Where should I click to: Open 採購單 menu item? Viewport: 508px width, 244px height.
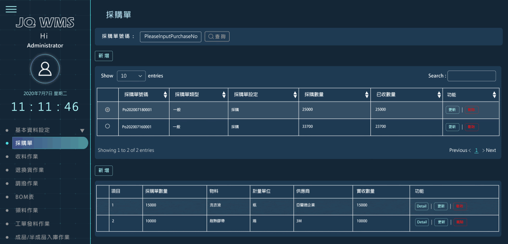coord(50,143)
